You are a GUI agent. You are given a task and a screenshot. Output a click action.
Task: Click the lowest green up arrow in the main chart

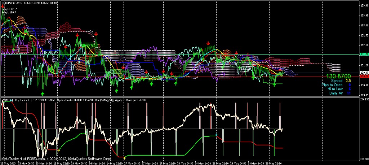(43, 95)
